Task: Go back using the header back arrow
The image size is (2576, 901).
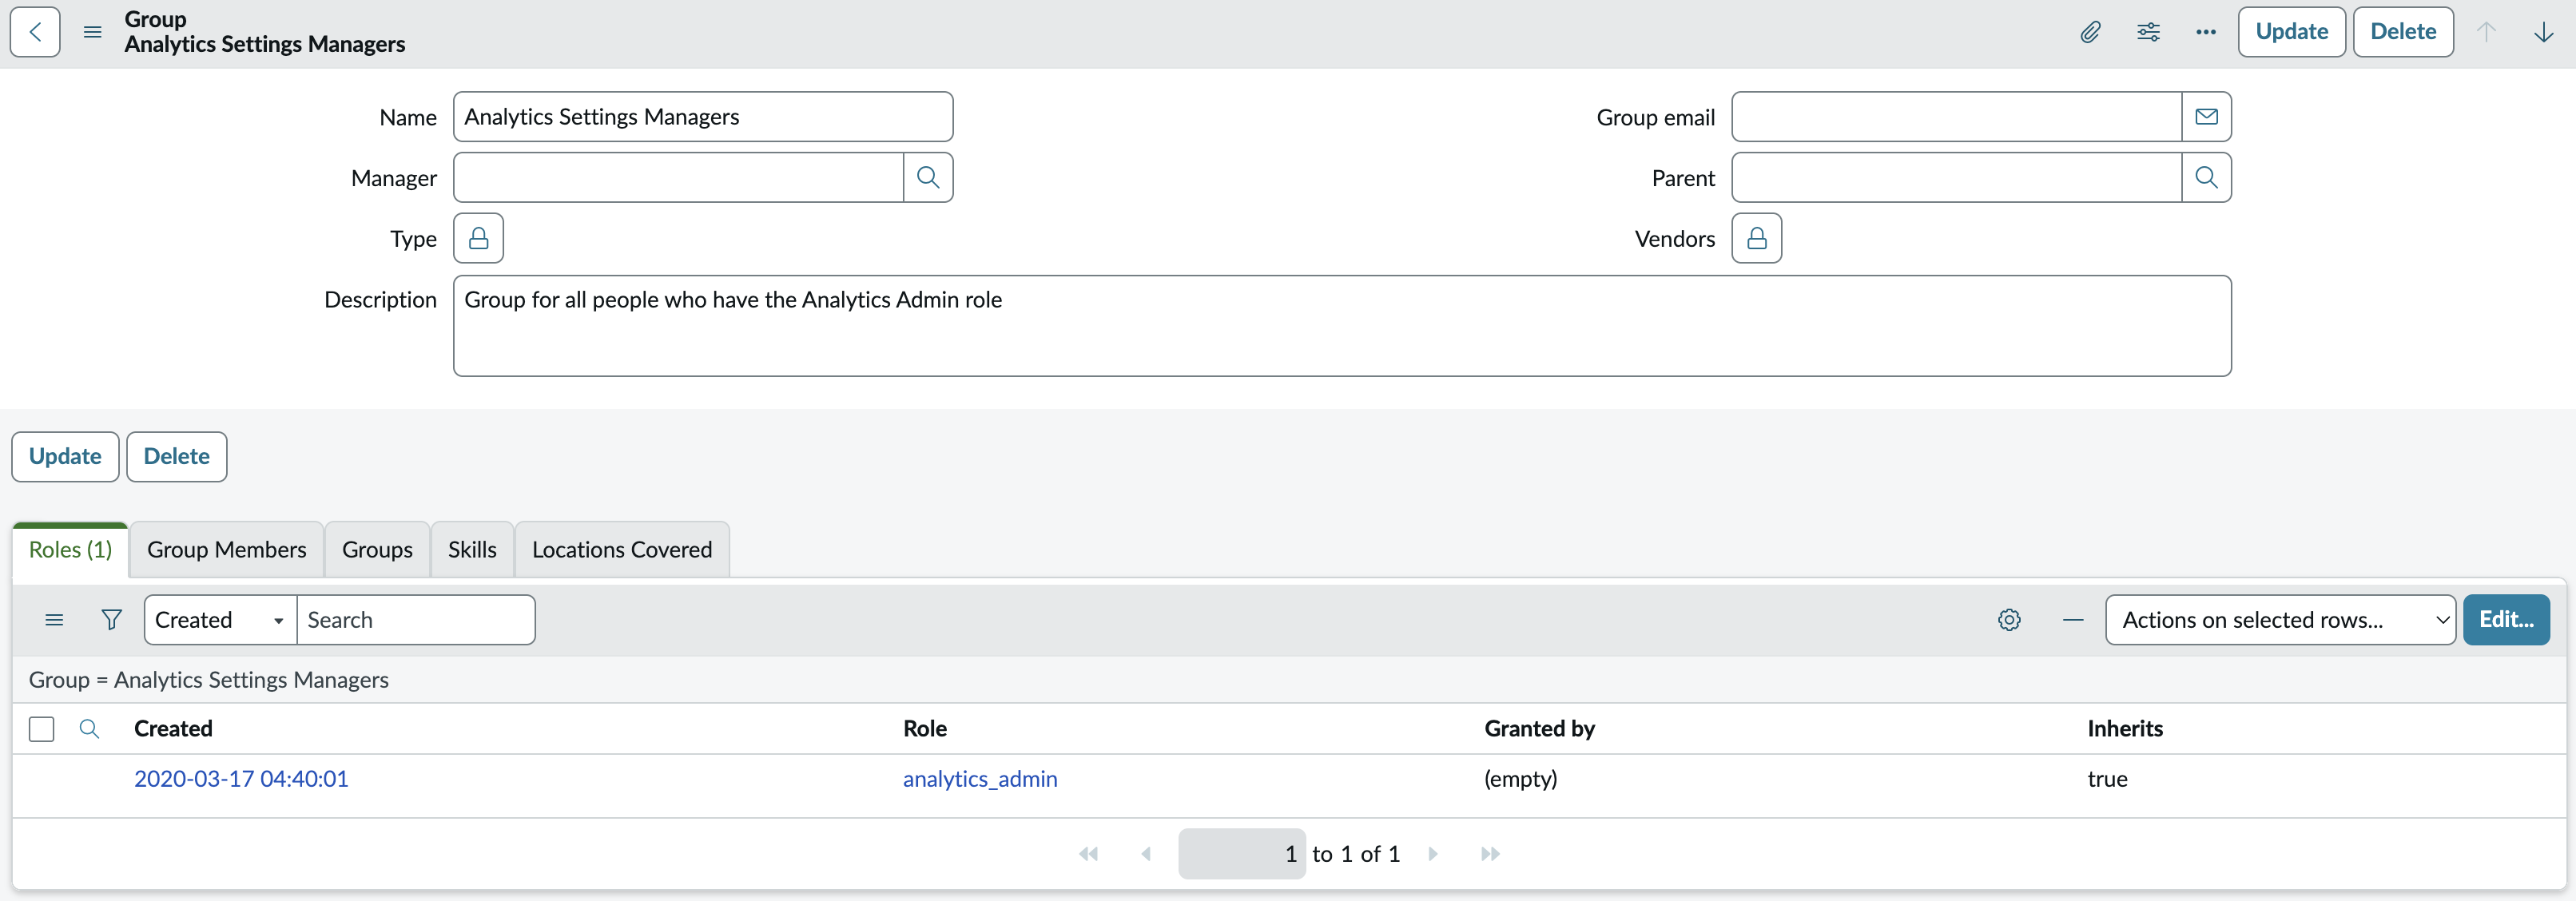Action: coord(35,32)
